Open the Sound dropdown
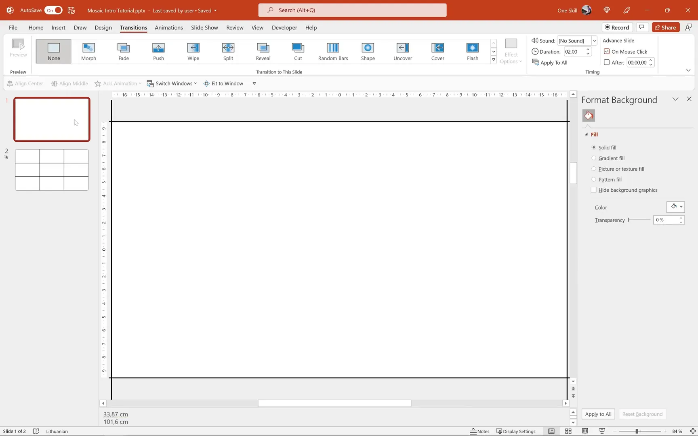The image size is (698, 436). [x=594, y=41]
